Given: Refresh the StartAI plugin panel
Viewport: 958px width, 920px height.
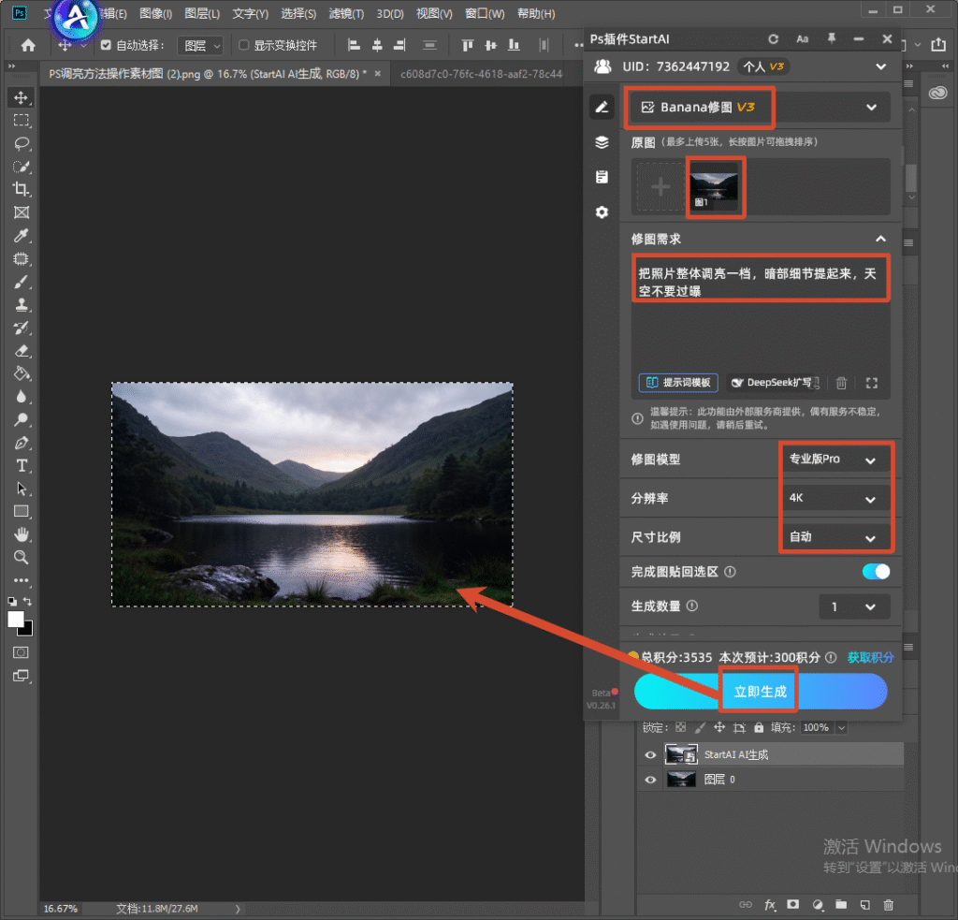Looking at the screenshot, I should [x=774, y=39].
